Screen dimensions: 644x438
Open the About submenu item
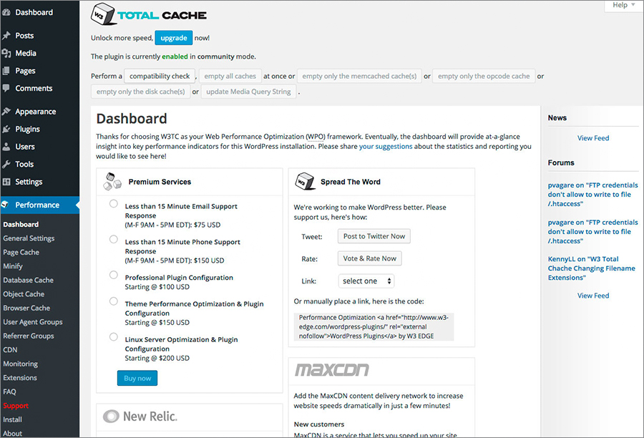13,433
